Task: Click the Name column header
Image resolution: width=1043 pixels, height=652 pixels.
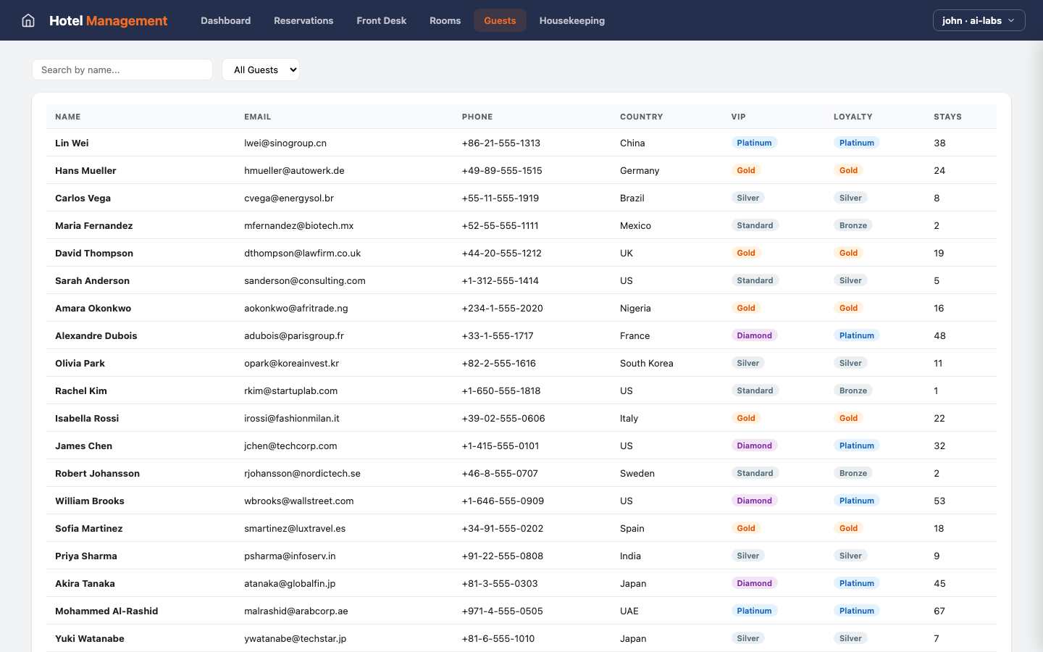Action: [x=68, y=117]
